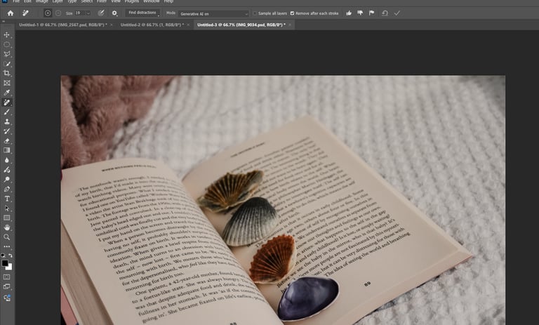The width and height of the screenshot is (539, 325).
Task: Reset the stroke with the undo arrow
Action: pos(385,13)
